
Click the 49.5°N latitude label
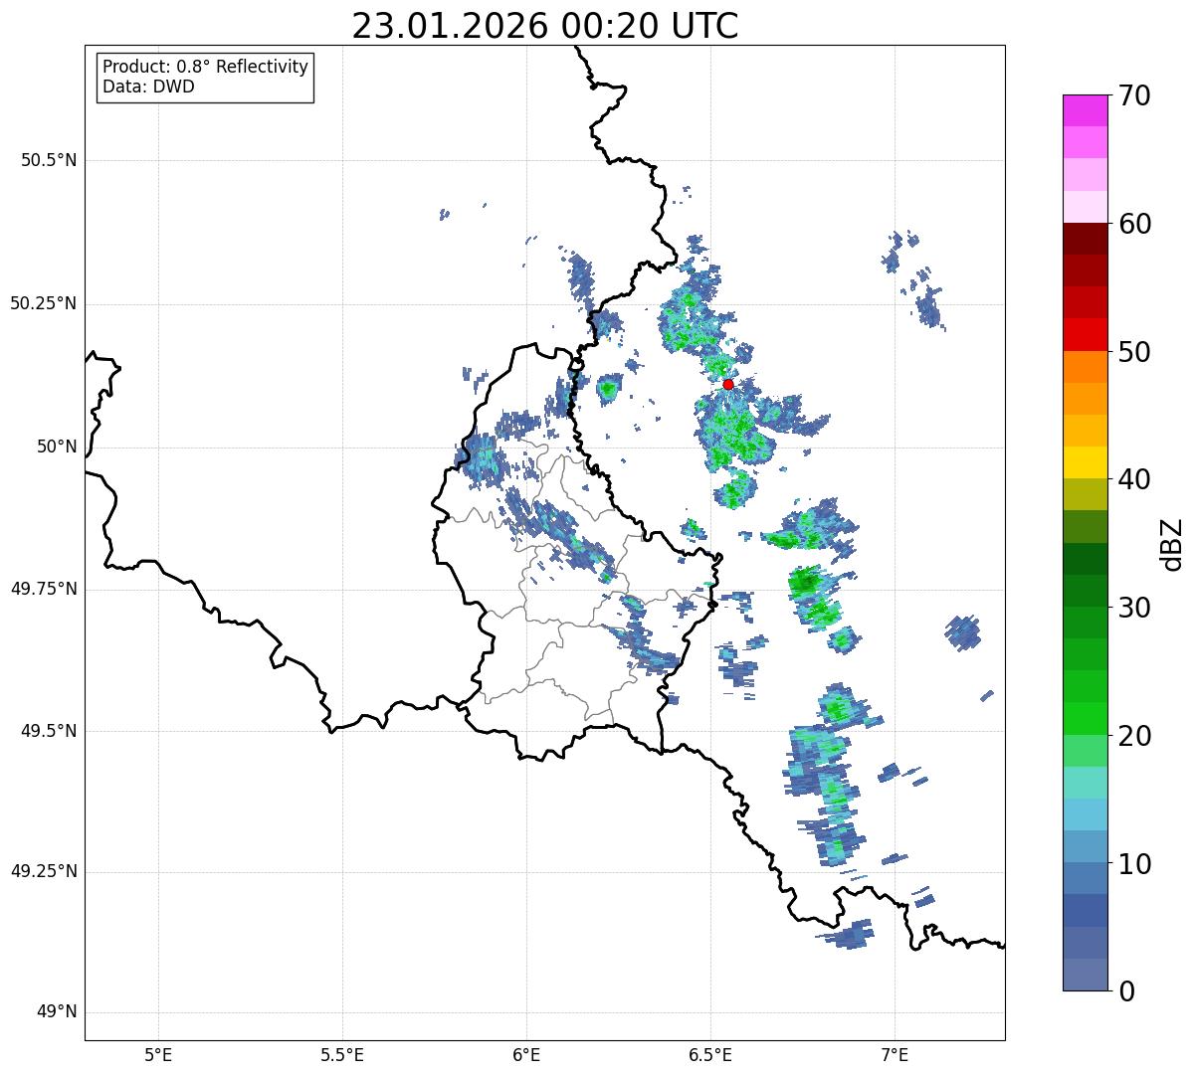49,731
